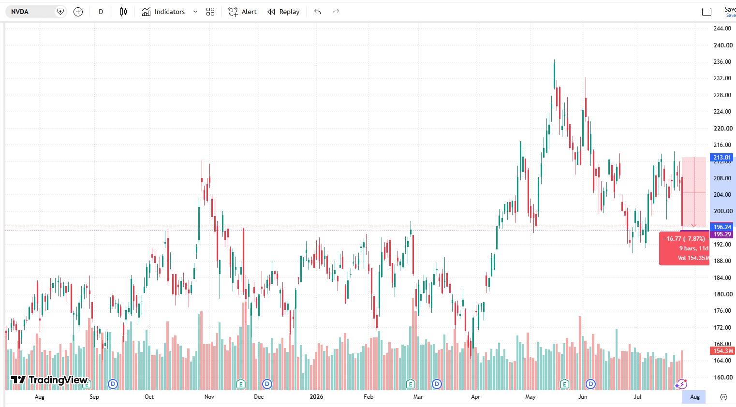The image size is (736, 407).
Task: Click the Oct label on time axis
Action: pyautogui.click(x=149, y=397)
